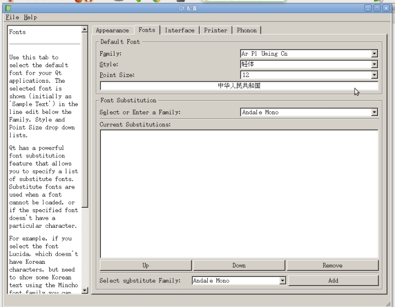Minimize the Qt configuration window
The height and width of the screenshot is (307, 395).
368,9
